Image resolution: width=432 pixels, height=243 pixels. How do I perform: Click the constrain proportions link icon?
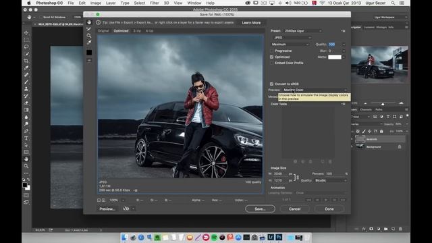297,177
